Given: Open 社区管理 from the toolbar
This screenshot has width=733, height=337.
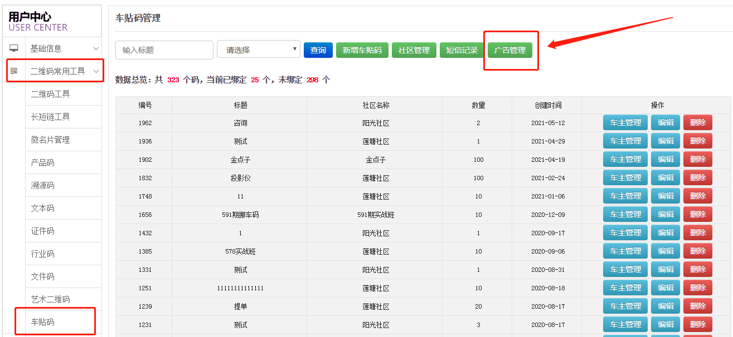Looking at the screenshot, I should (414, 50).
